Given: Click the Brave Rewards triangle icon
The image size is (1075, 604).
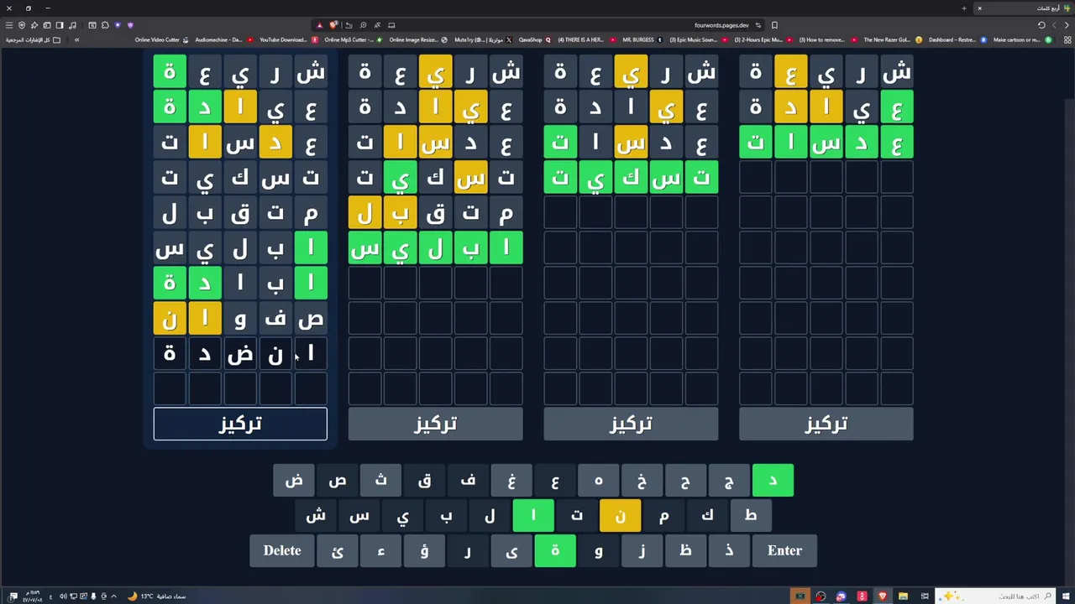Looking at the screenshot, I should click(319, 25).
